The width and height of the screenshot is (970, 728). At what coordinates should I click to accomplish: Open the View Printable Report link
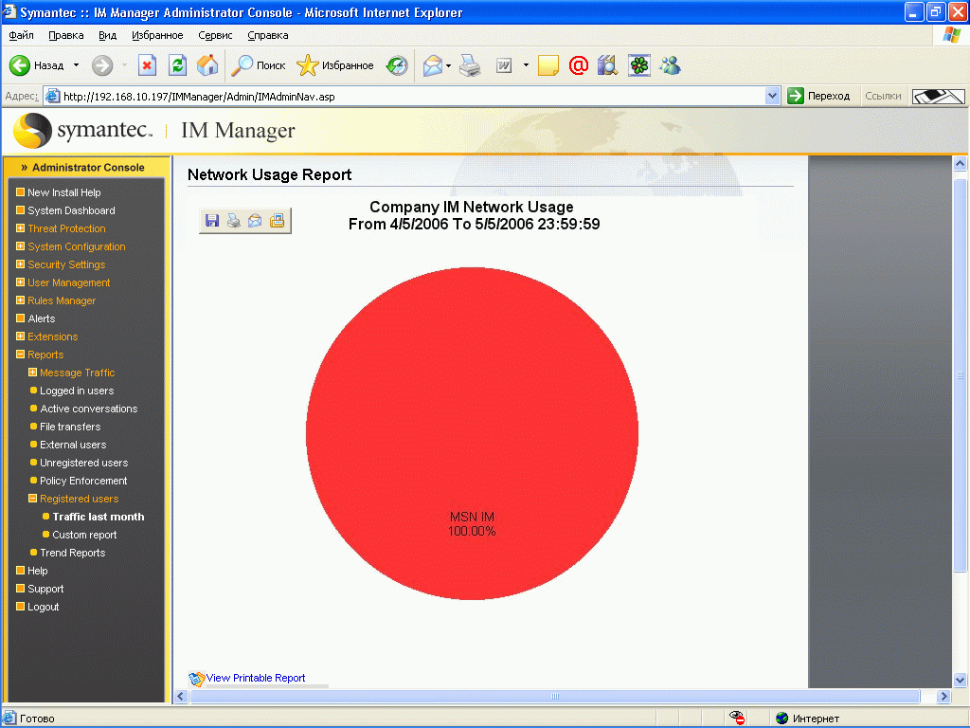(256, 678)
